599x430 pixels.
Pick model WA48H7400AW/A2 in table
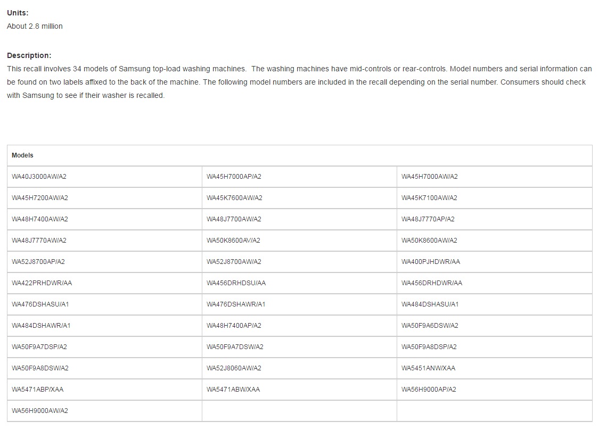coord(40,219)
